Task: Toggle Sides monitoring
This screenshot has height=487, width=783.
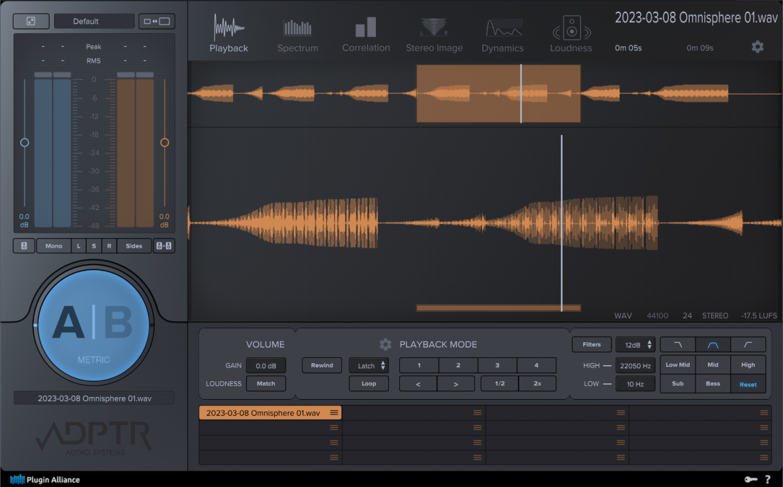Action: (134, 246)
